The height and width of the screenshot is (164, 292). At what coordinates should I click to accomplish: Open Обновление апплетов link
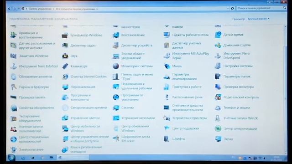tap(36, 77)
